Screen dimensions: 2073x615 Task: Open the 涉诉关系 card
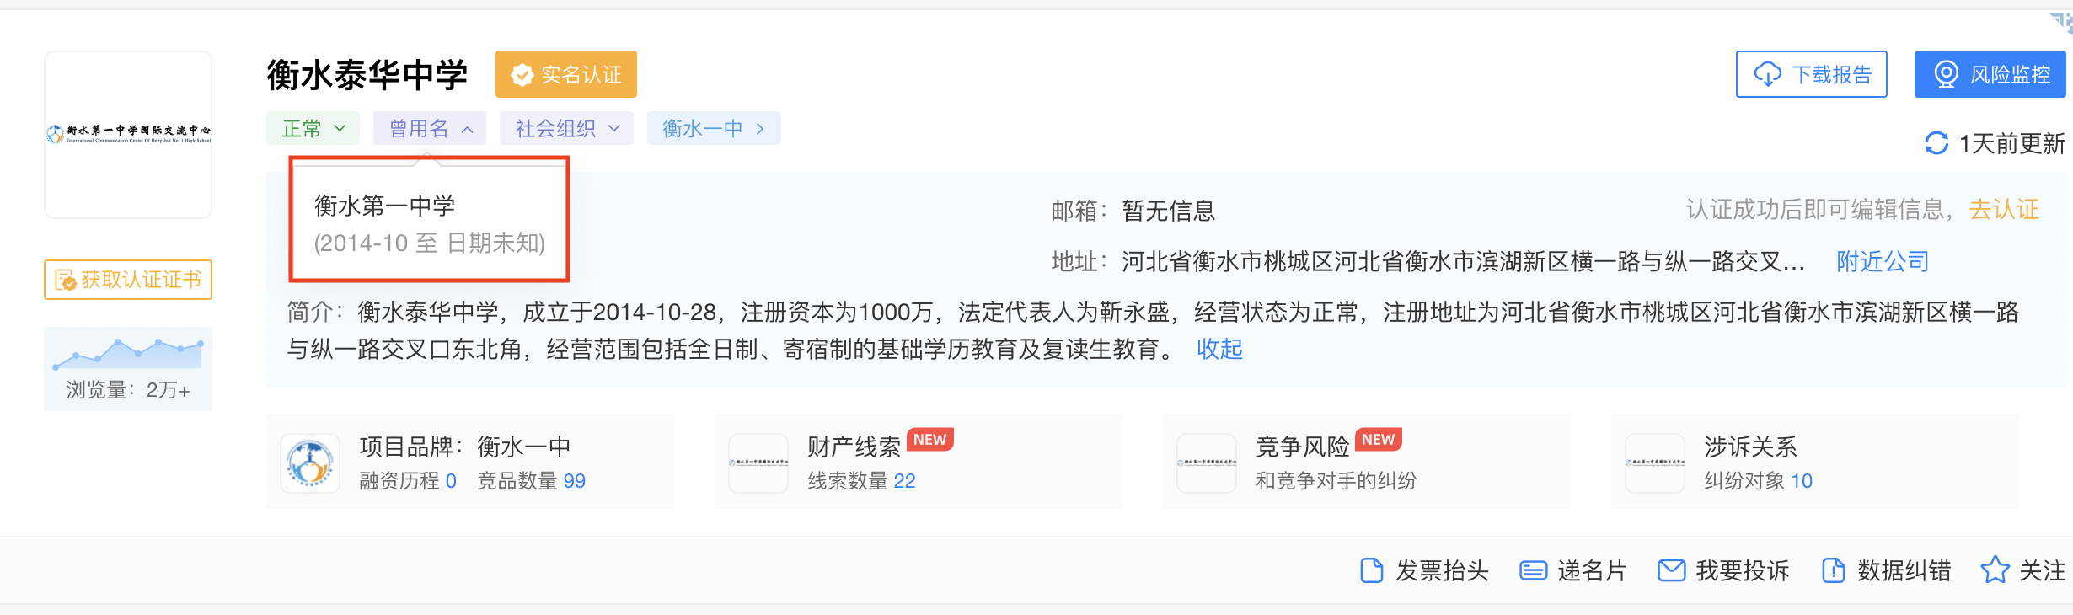(1814, 462)
